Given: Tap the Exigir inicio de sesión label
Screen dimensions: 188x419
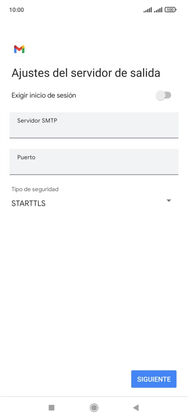Looking at the screenshot, I should point(44,95).
